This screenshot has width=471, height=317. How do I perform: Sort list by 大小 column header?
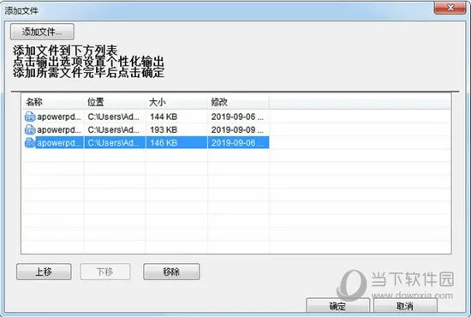click(x=176, y=102)
